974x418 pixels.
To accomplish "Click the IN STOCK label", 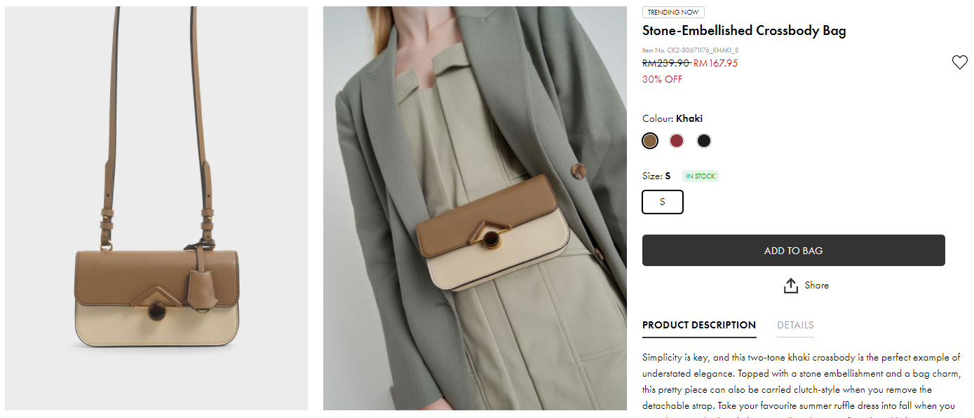I will pos(701,176).
